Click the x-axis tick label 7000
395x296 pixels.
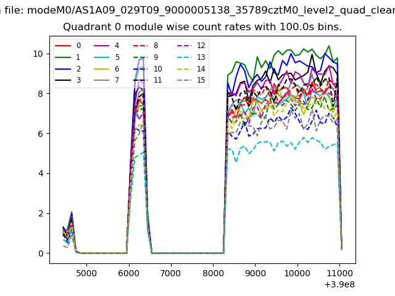click(x=170, y=272)
